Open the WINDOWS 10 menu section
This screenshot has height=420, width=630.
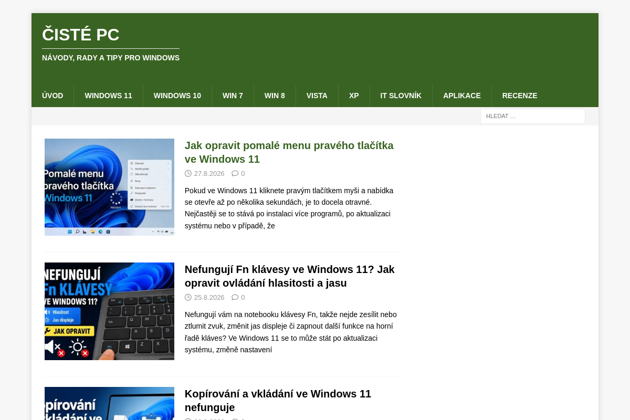(x=177, y=96)
